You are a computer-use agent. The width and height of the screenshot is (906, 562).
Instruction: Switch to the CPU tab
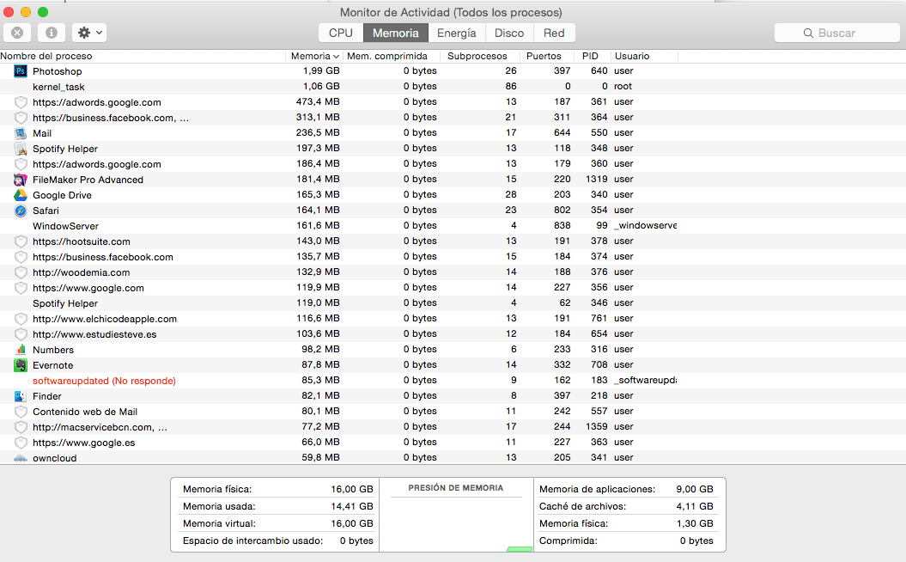pos(341,33)
